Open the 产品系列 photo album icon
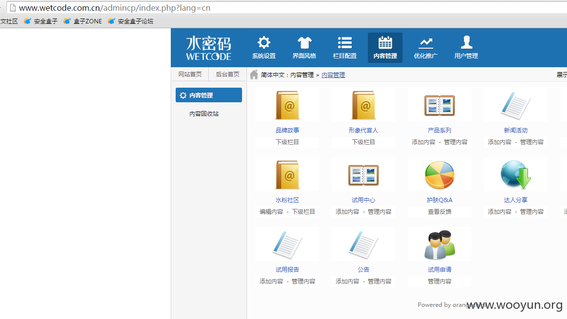The height and width of the screenshot is (319, 567). tap(439, 105)
